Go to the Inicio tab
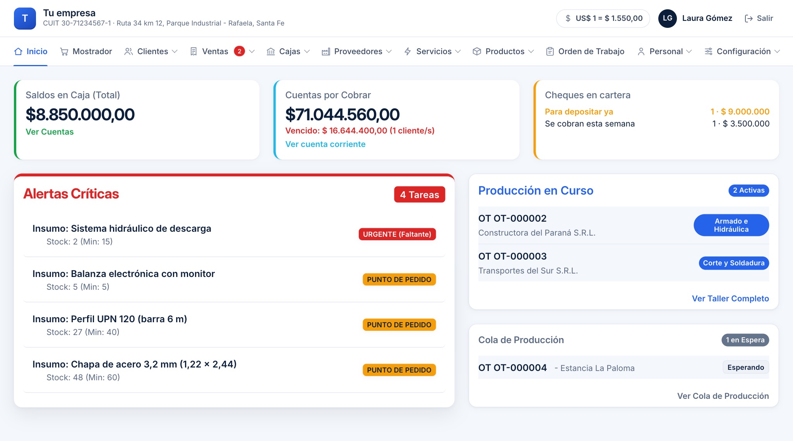Screen dimensions: 793x441 (x=31, y=51)
